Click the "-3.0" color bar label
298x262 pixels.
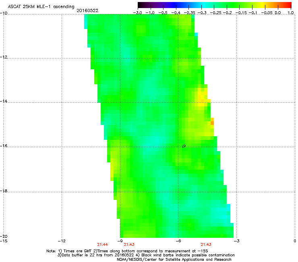[x=138, y=13]
